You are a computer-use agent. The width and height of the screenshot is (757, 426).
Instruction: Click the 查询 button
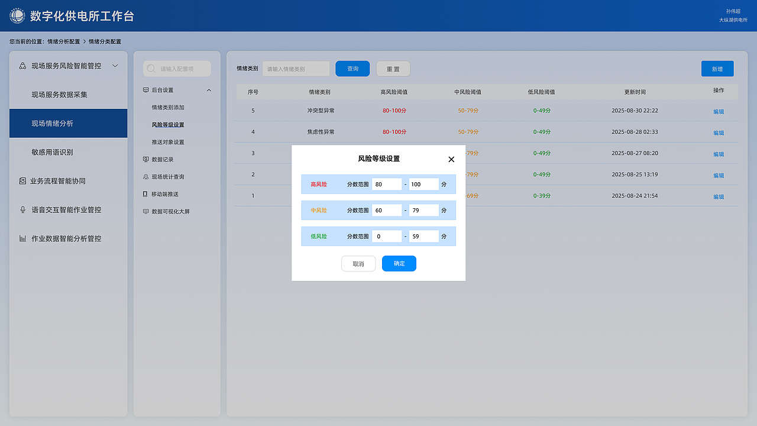(x=352, y=69)
